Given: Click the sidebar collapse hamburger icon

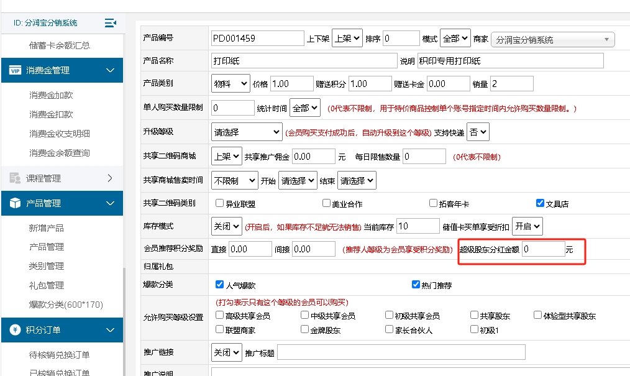Looking at the screenshot, I should tap(110, 22).
